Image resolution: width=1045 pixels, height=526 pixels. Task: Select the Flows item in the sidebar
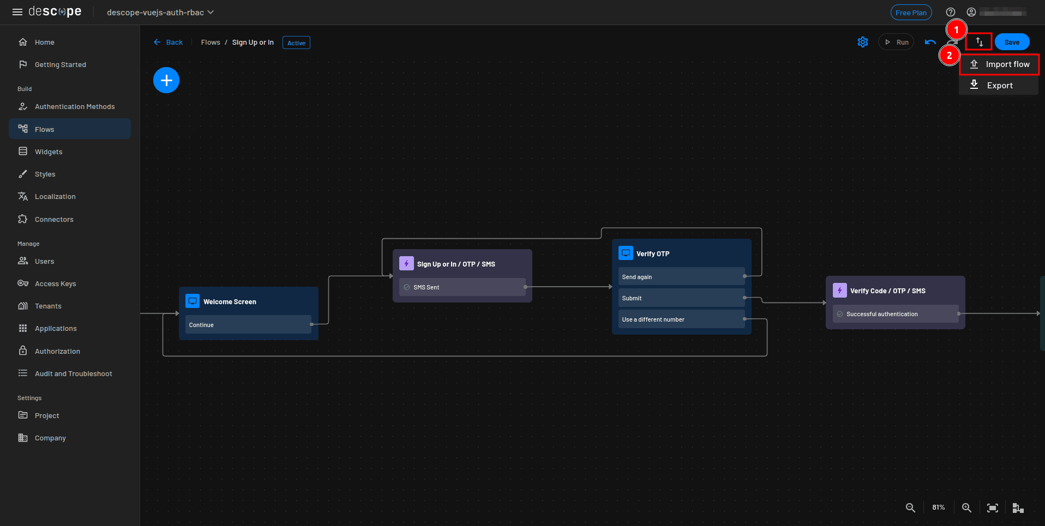[x=44, y=129]
